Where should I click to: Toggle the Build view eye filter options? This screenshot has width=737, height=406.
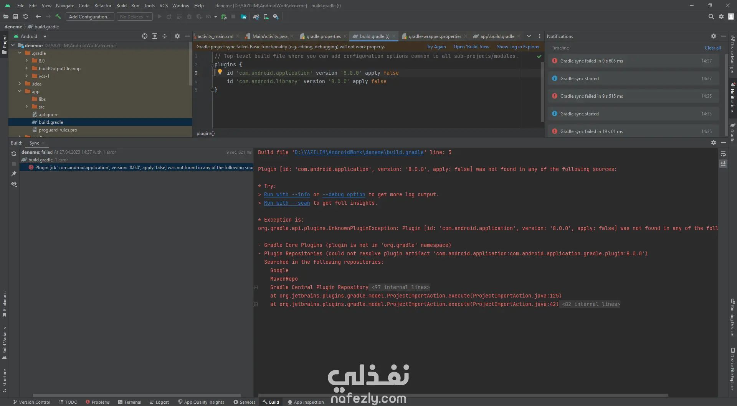[14, 184]
